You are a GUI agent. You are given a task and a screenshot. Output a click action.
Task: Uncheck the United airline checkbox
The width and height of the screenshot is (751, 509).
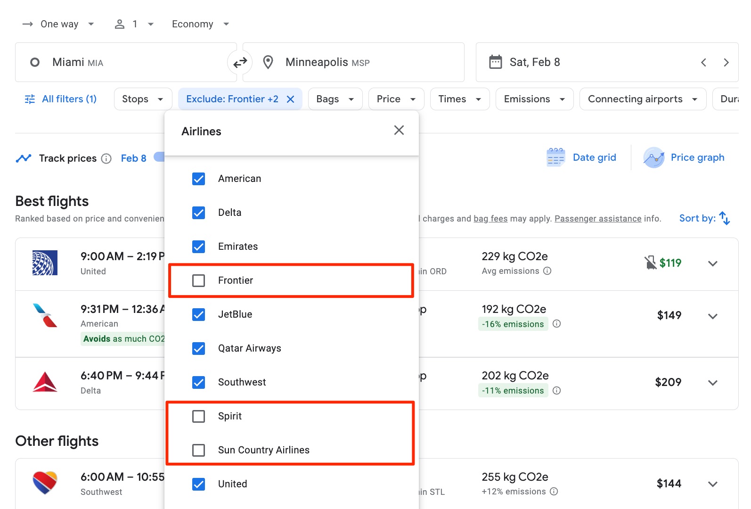click(x=199, y=484)
